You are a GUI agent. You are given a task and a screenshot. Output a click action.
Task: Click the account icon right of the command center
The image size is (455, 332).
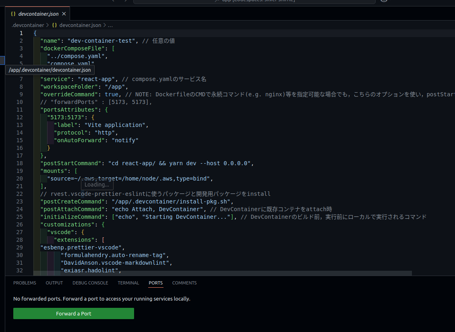(383, 2)
